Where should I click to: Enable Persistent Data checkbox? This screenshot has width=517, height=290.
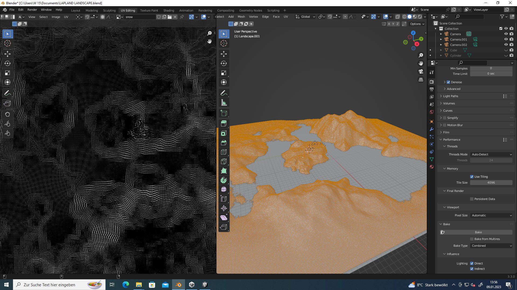tap(472, 199)
